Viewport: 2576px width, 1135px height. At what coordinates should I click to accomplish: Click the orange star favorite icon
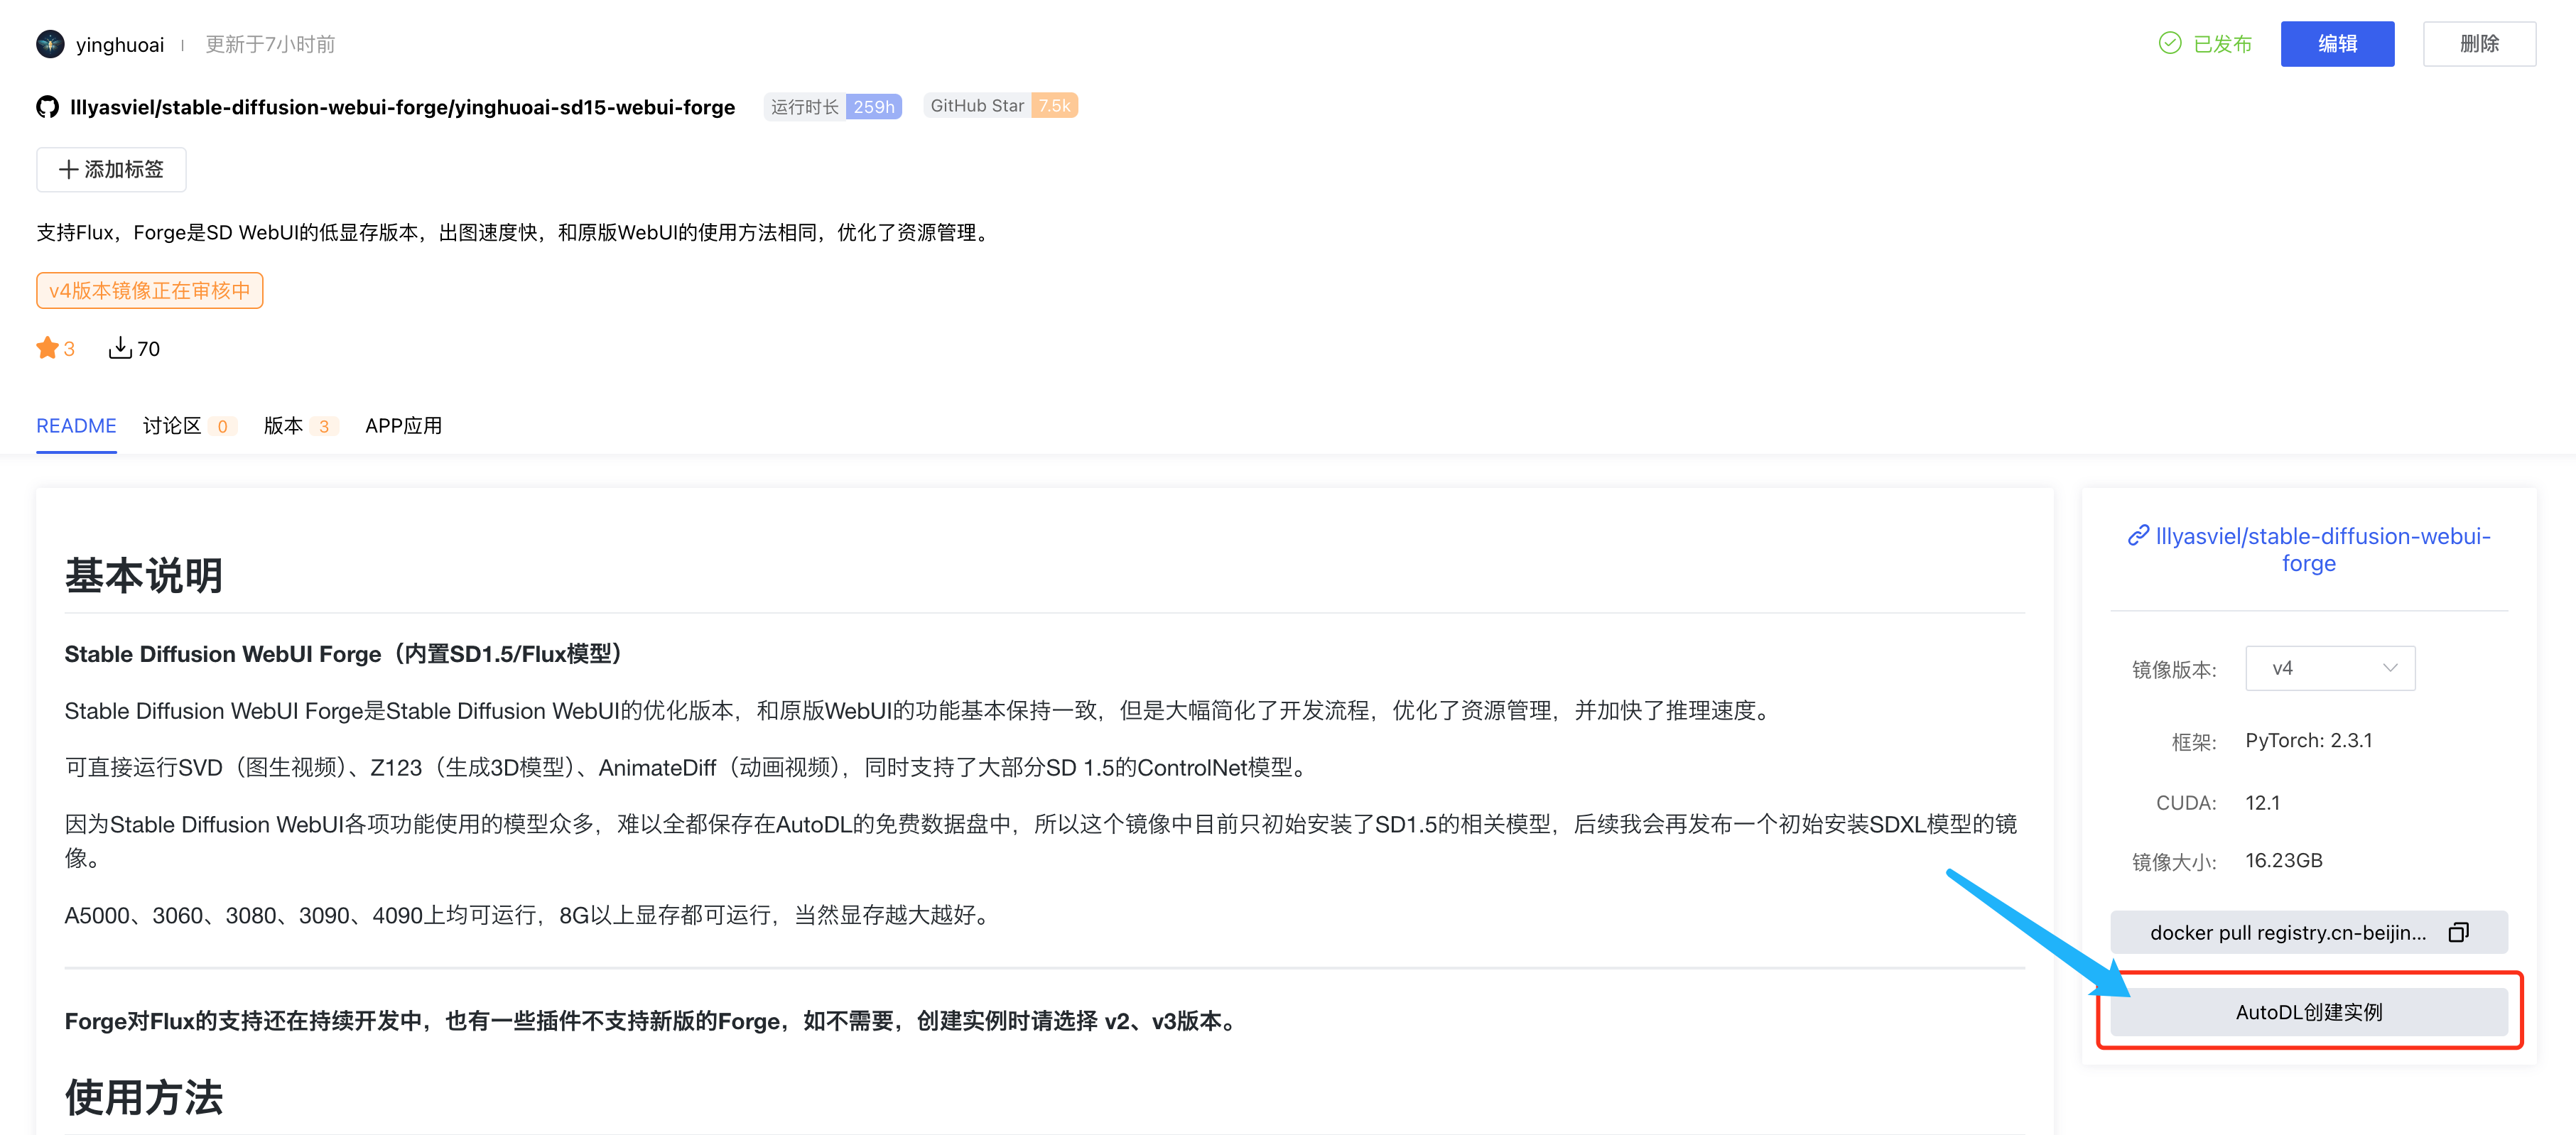click(47, 348)
